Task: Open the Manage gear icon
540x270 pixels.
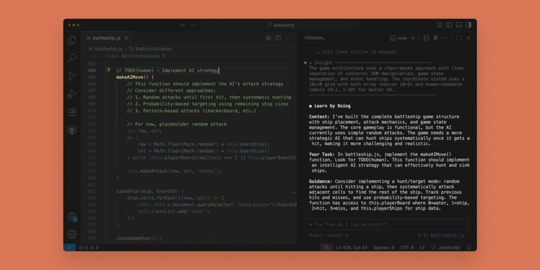Action: pyautogui.click(x=72, y=234)
